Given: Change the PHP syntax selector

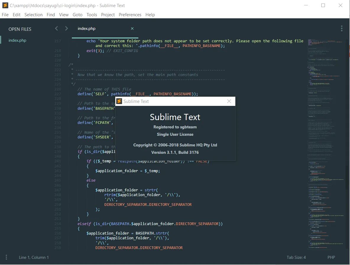Looking at the screenshot, I should click(331, 257).
